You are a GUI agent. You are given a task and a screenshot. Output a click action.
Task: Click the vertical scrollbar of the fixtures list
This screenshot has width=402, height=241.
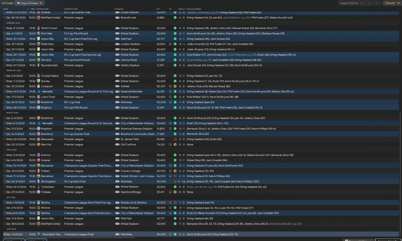(400, 174)
